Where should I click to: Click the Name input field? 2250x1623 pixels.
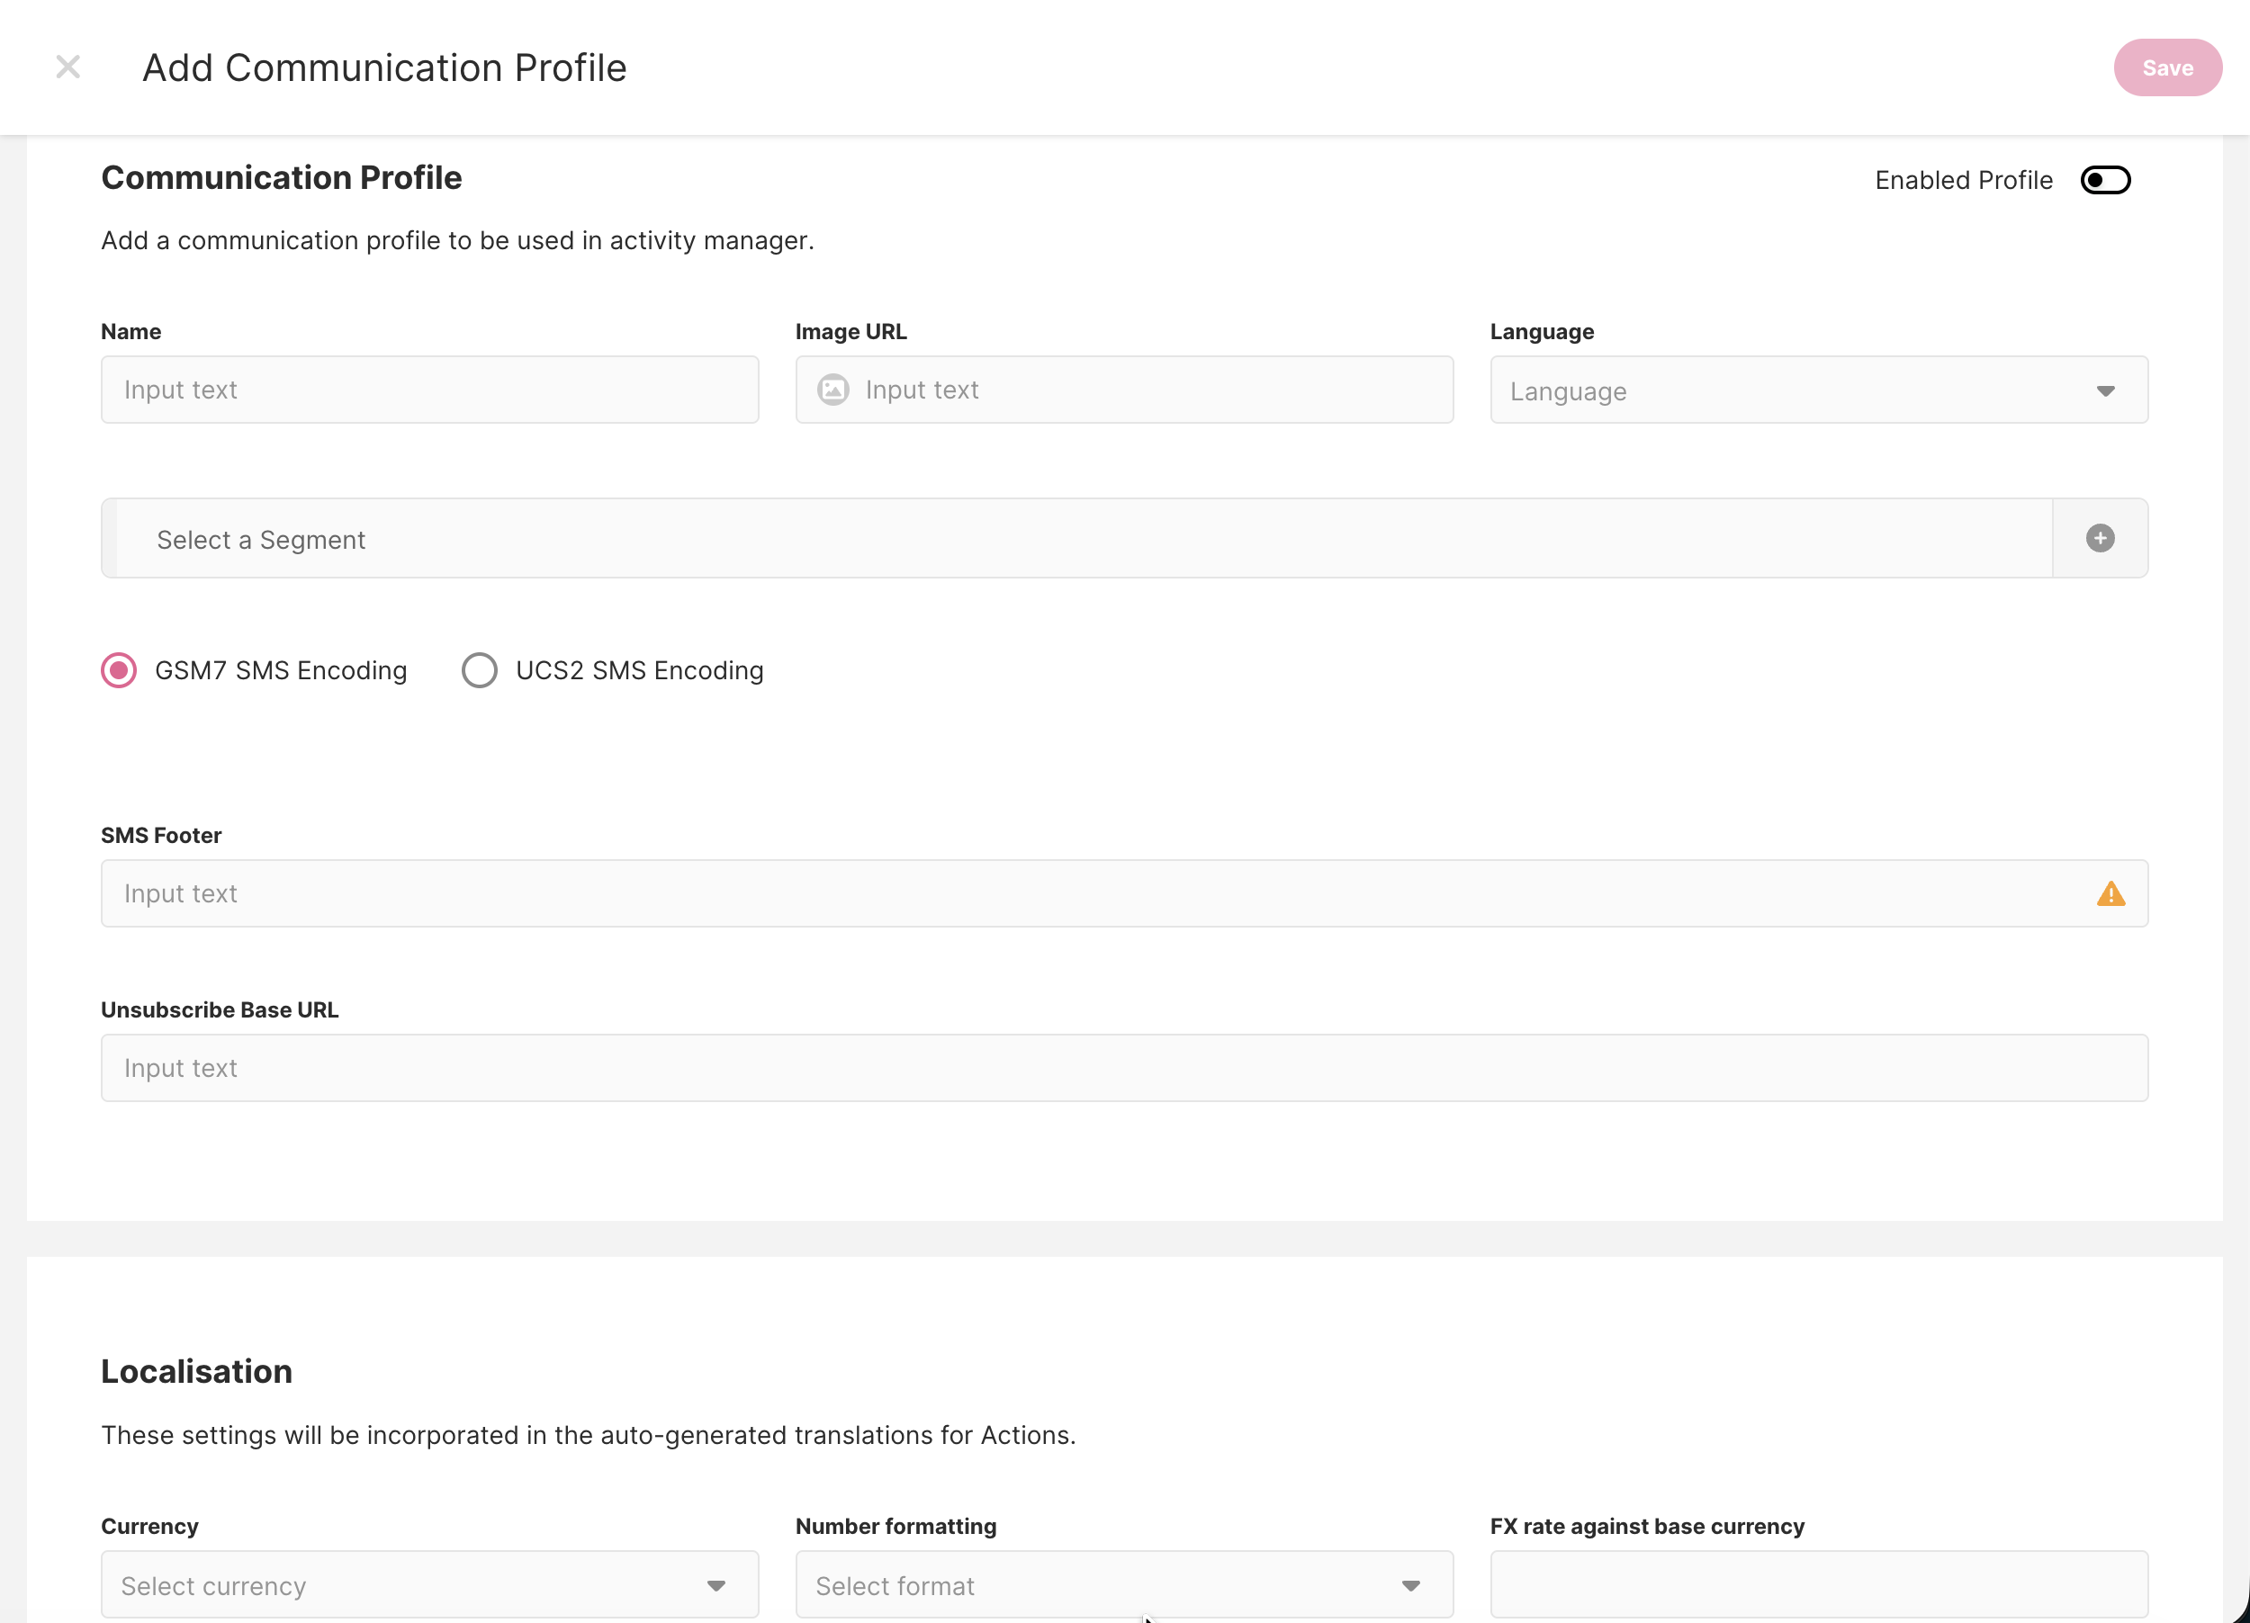(x=429, y=390)
